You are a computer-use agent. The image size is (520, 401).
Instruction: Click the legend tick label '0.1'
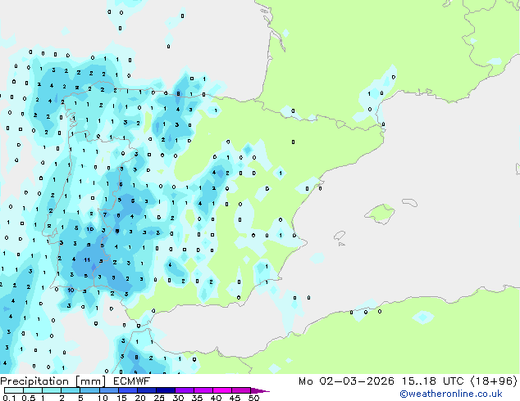pyautogui.click(x=10, y=398)
